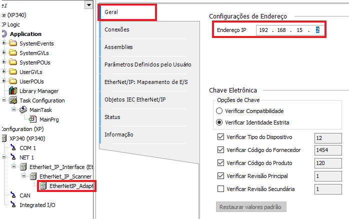Select the CAN interface icon
The image size is (349, 219).
click(x=13, y=195)
